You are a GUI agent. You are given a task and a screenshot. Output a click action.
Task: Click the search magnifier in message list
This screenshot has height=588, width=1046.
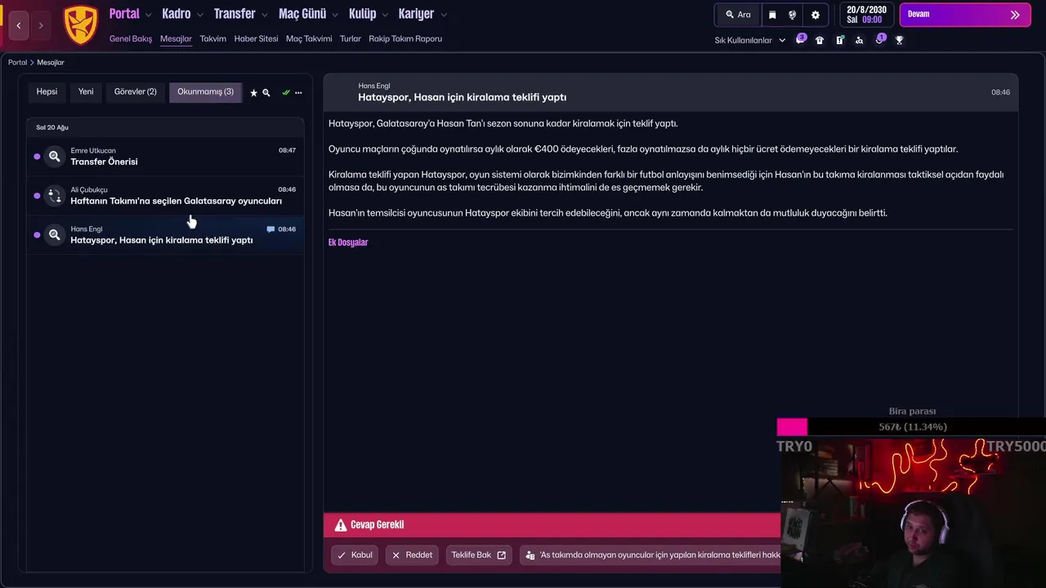(x=266, y=93)
